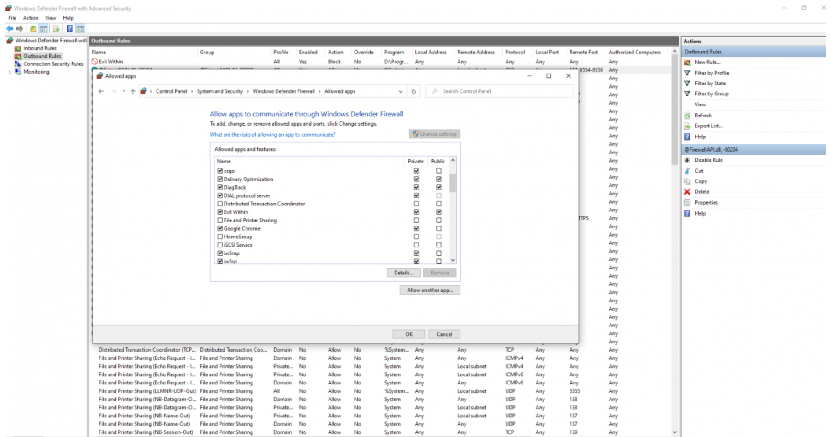
Task: Cut the selected rule
Action: click(x=698, y=170)
